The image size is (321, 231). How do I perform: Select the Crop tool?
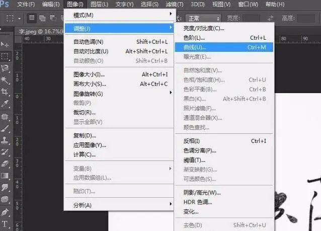coord(5,92)
